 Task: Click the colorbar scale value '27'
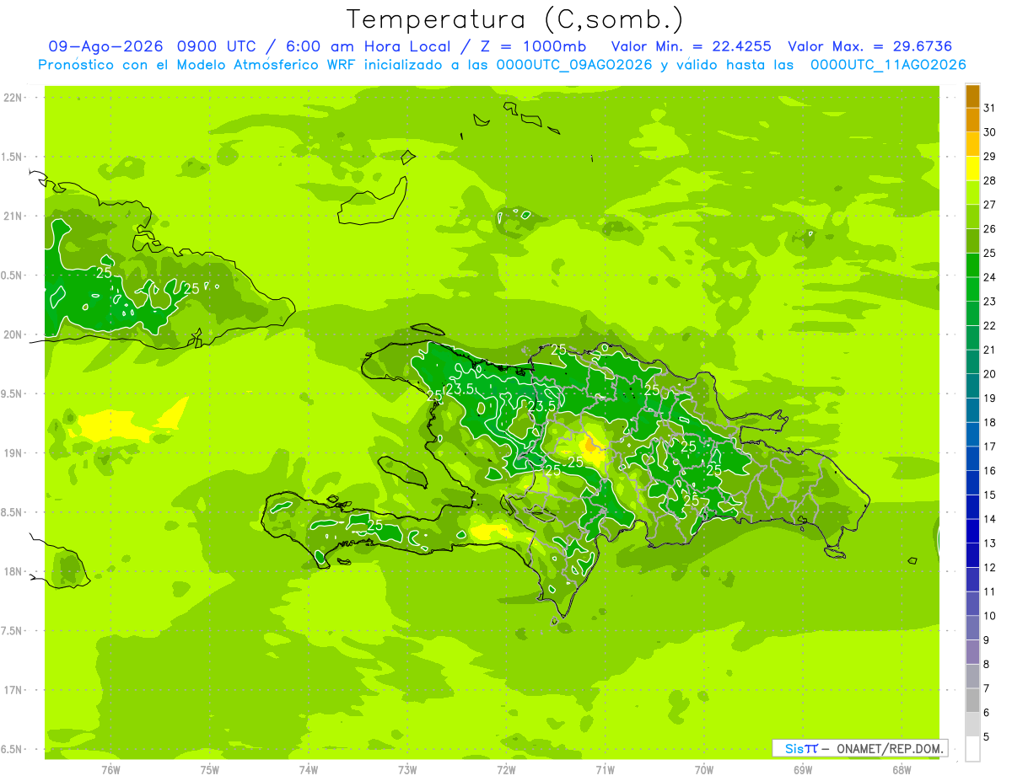990,205
